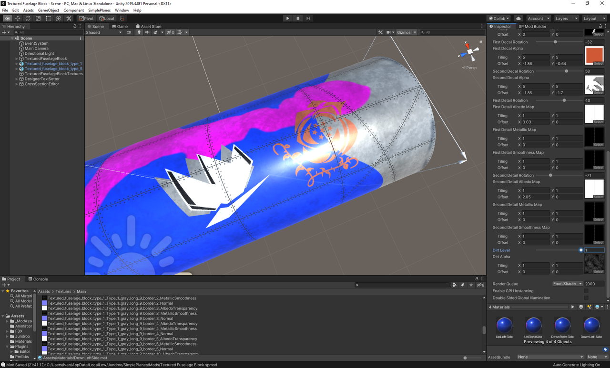Expand Textured_fuselage_block_type_5 in Hierarchy
The image size is (610, 368).
pos(17,69)
